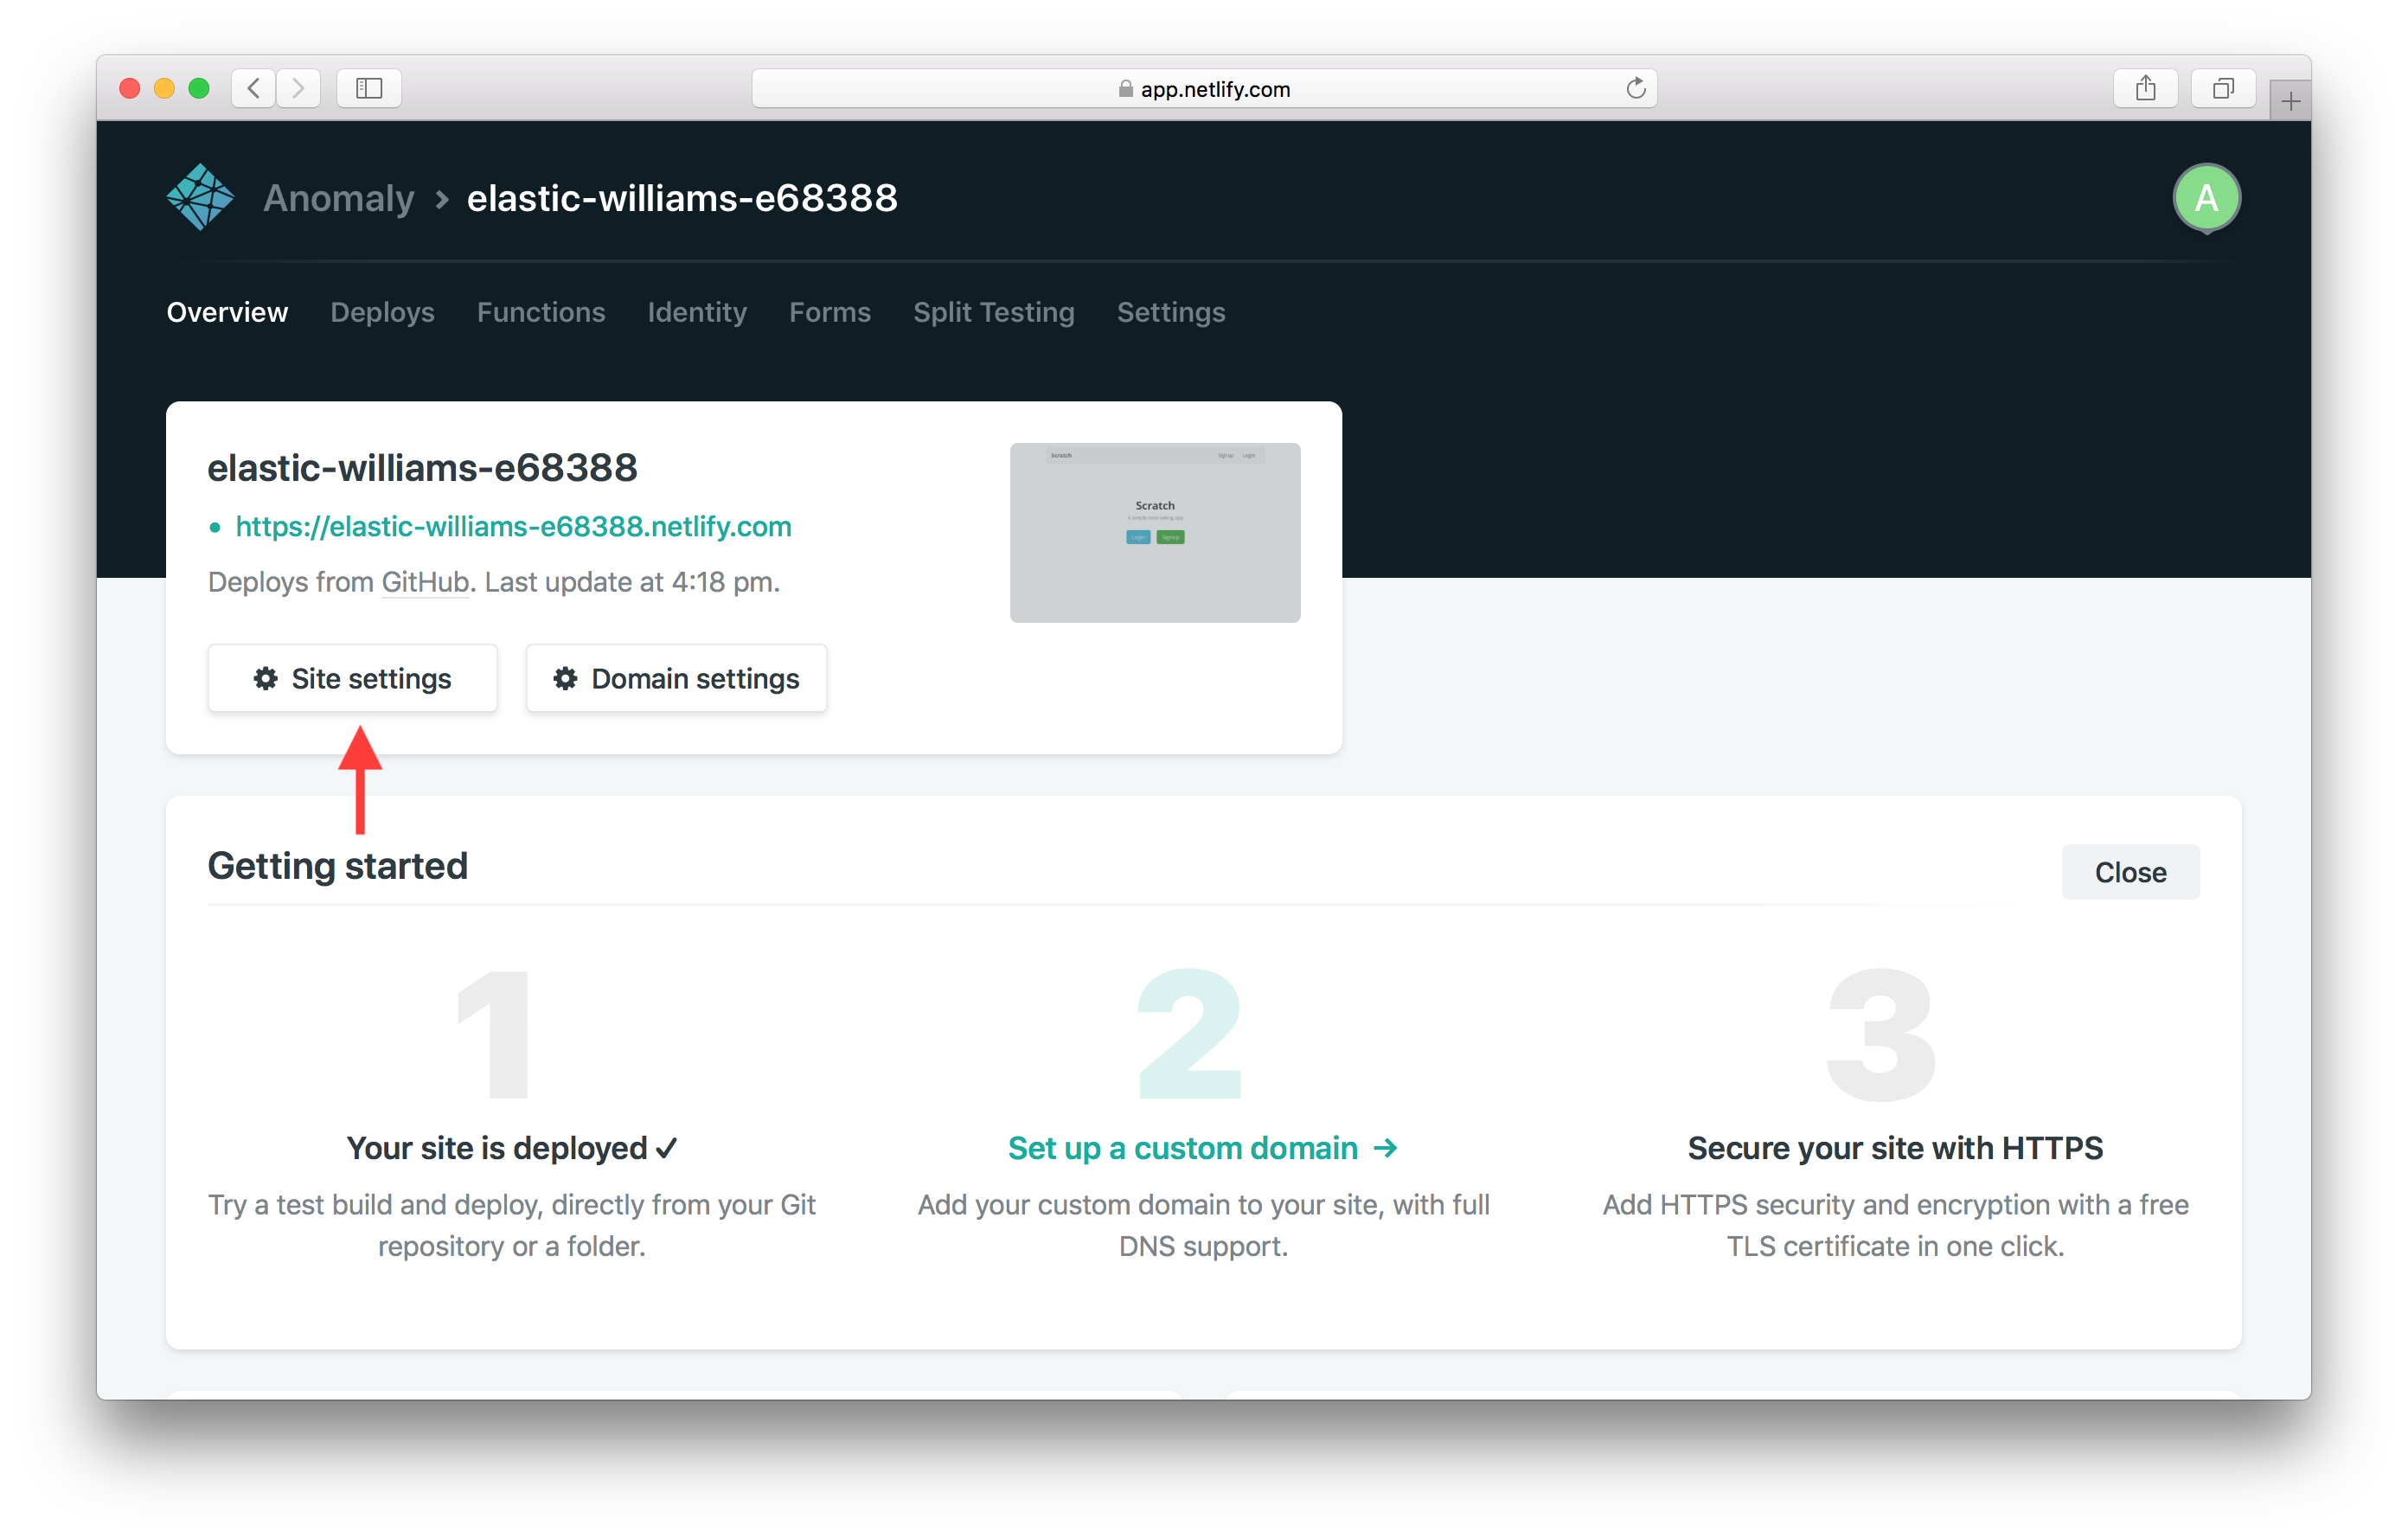Image resolution: width=2408 pixels, height=1538 pixels.
Task: Click the Site settings button
Action: (352, 678)
